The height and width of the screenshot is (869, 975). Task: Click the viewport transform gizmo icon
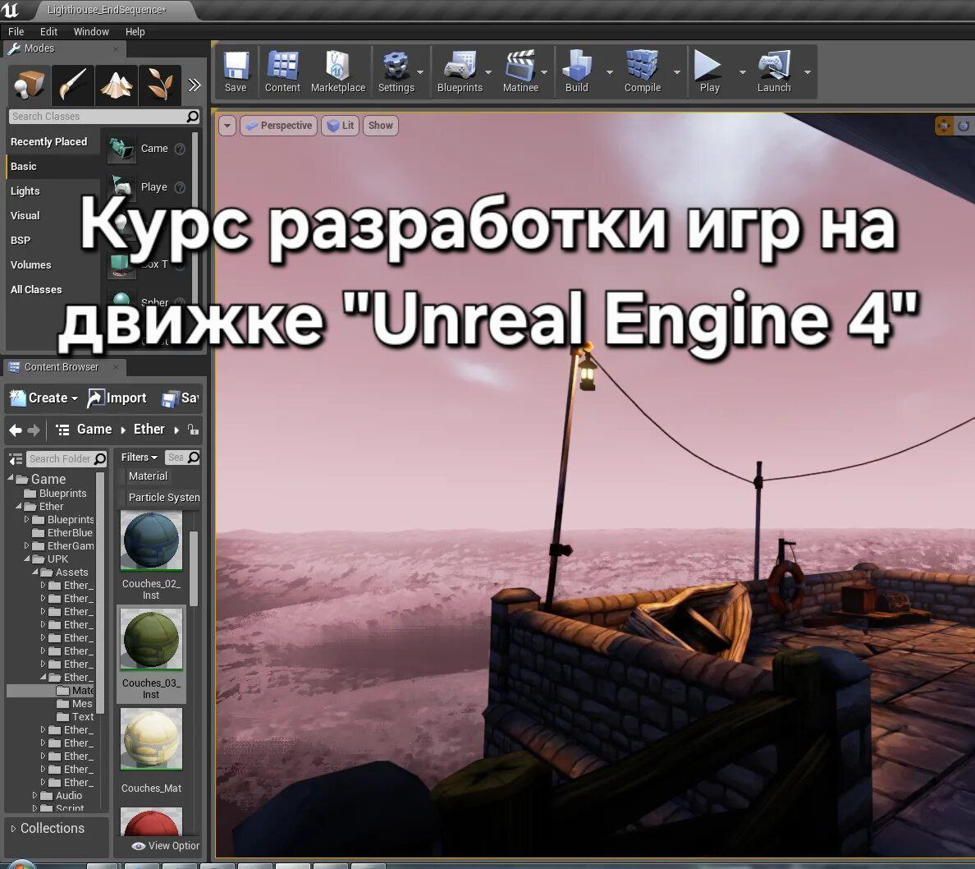coord(944,126)
